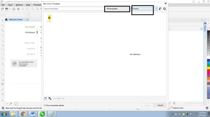Click the cloud upload icon in toolbar

[x=23, y=9]
